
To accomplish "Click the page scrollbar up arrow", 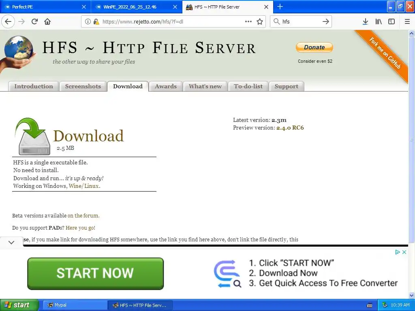I will point(411,33).
